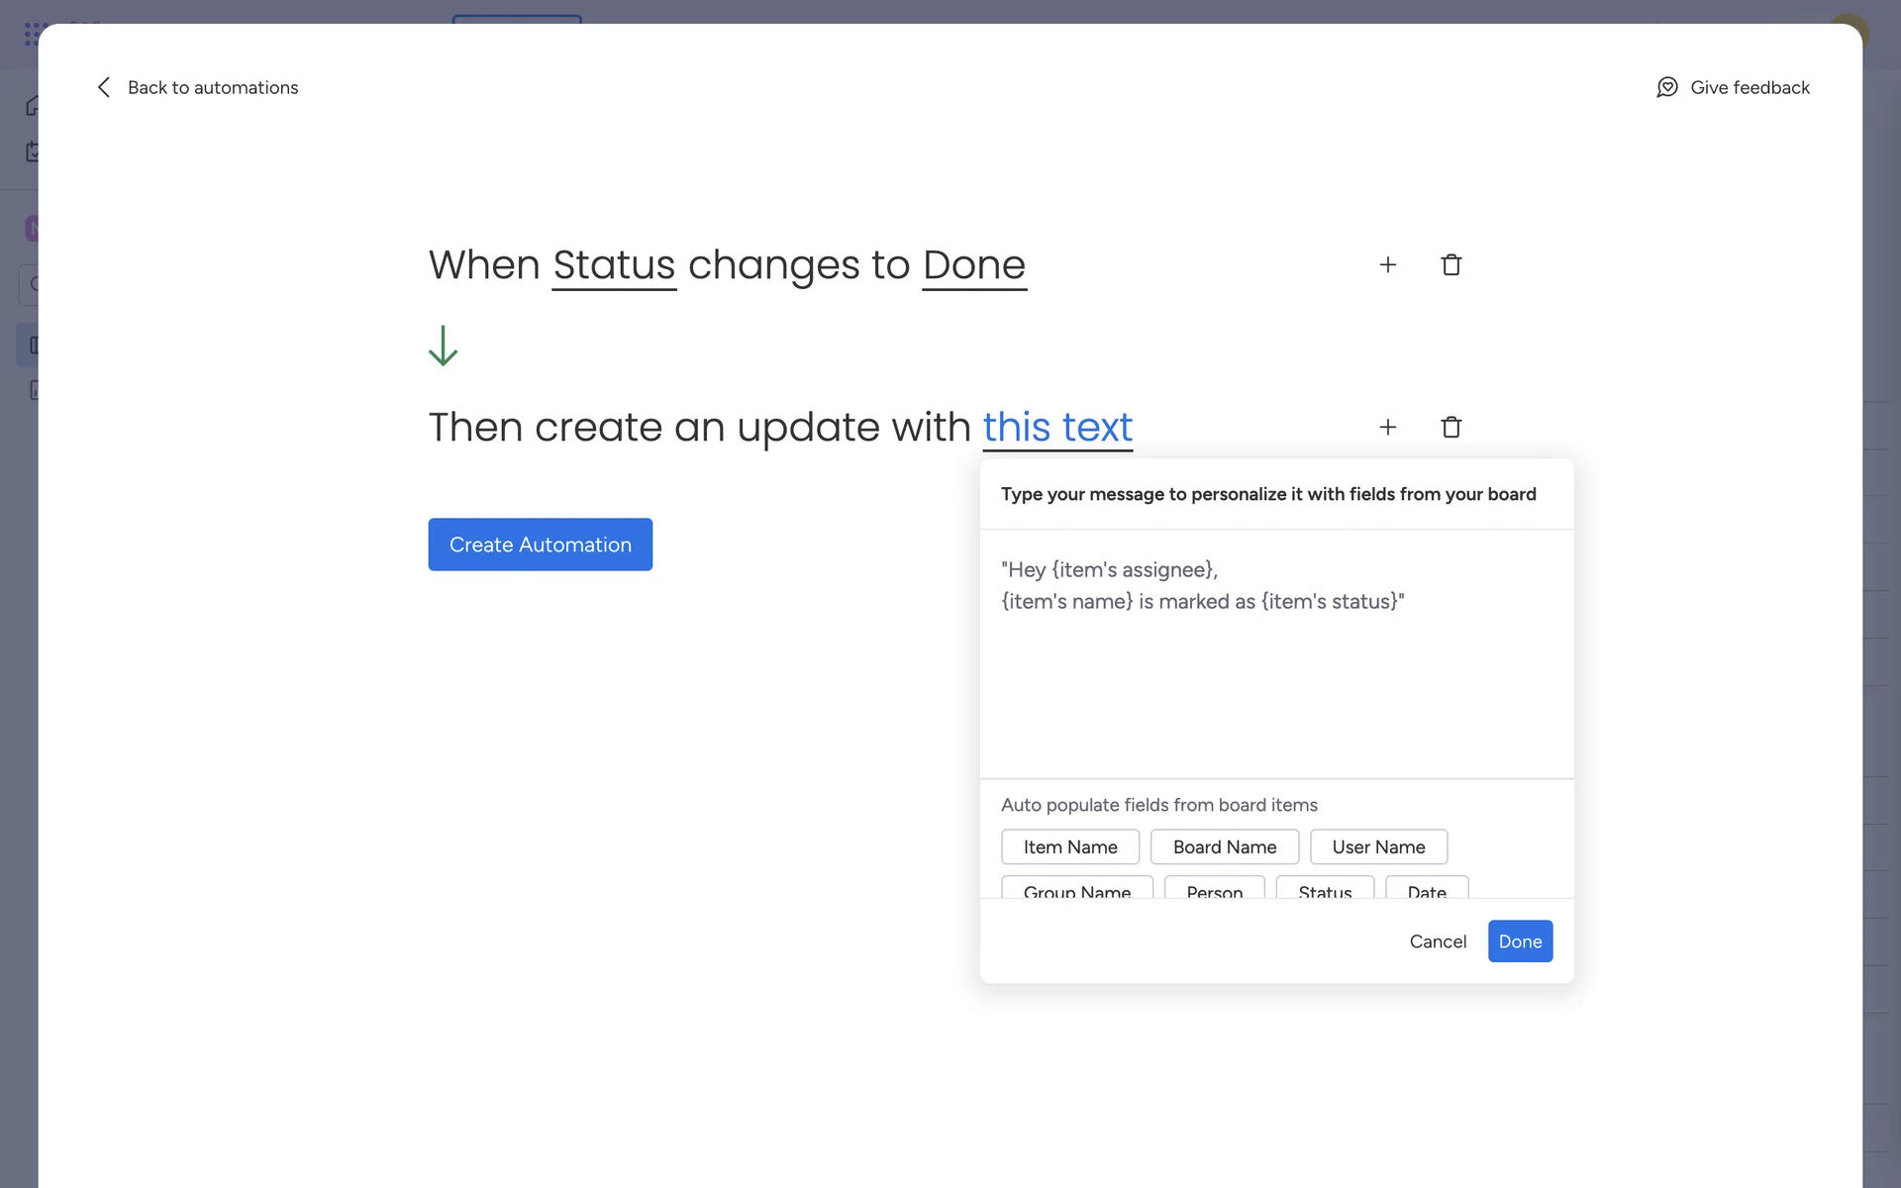Delete the Status changes trigger with trash

pyautogui.click(x=1451, y=264)
